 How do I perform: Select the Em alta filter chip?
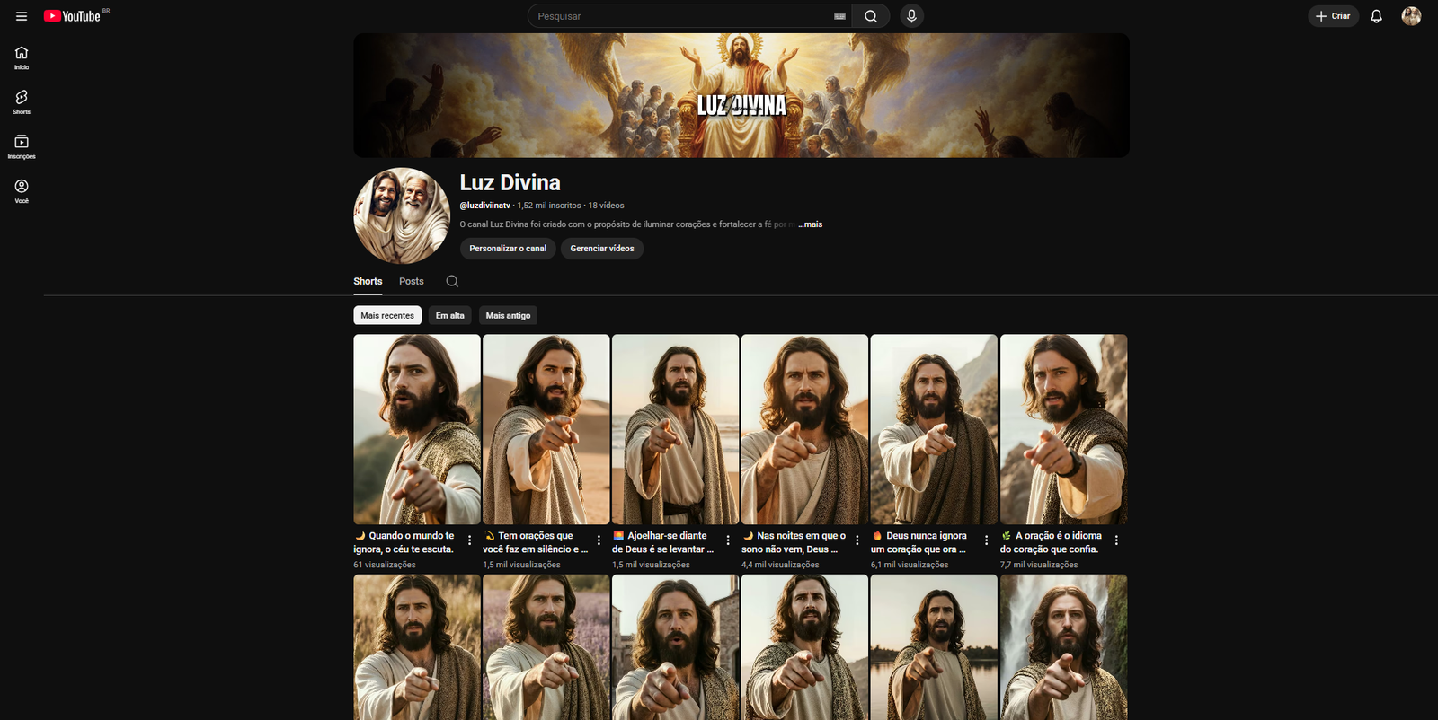(450, 316)
